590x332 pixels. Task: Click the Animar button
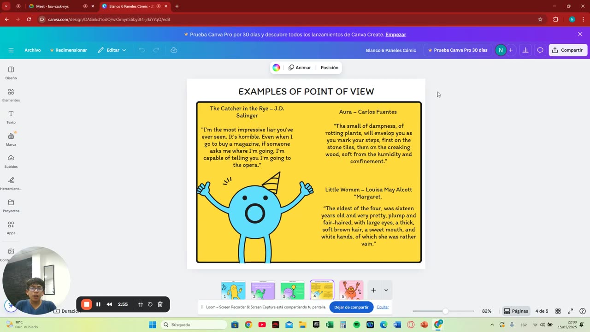click(300, 68)
